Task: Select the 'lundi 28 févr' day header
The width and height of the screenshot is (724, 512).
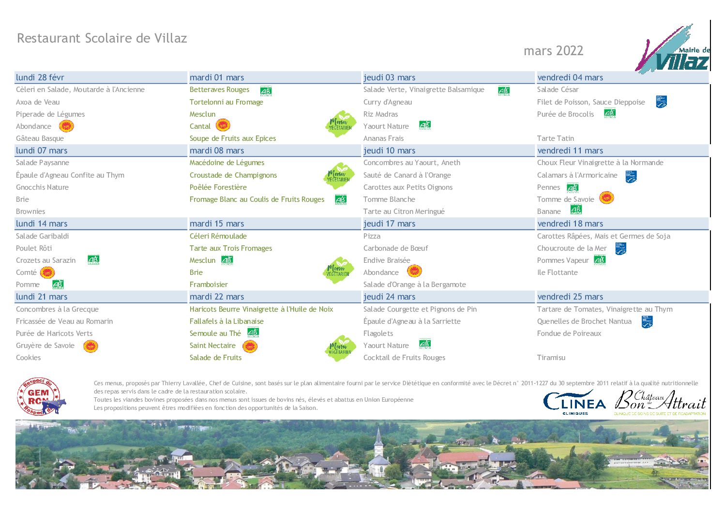Action: click(x=101, y=77)
